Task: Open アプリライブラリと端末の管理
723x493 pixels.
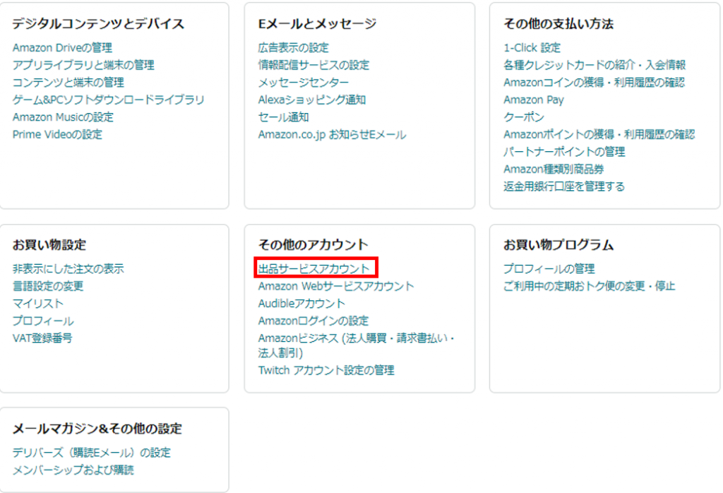Action: point(83,65)
